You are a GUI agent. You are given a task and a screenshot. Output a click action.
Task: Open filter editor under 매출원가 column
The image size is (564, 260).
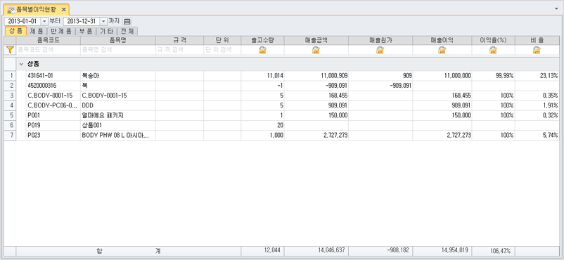pos(380,50)
